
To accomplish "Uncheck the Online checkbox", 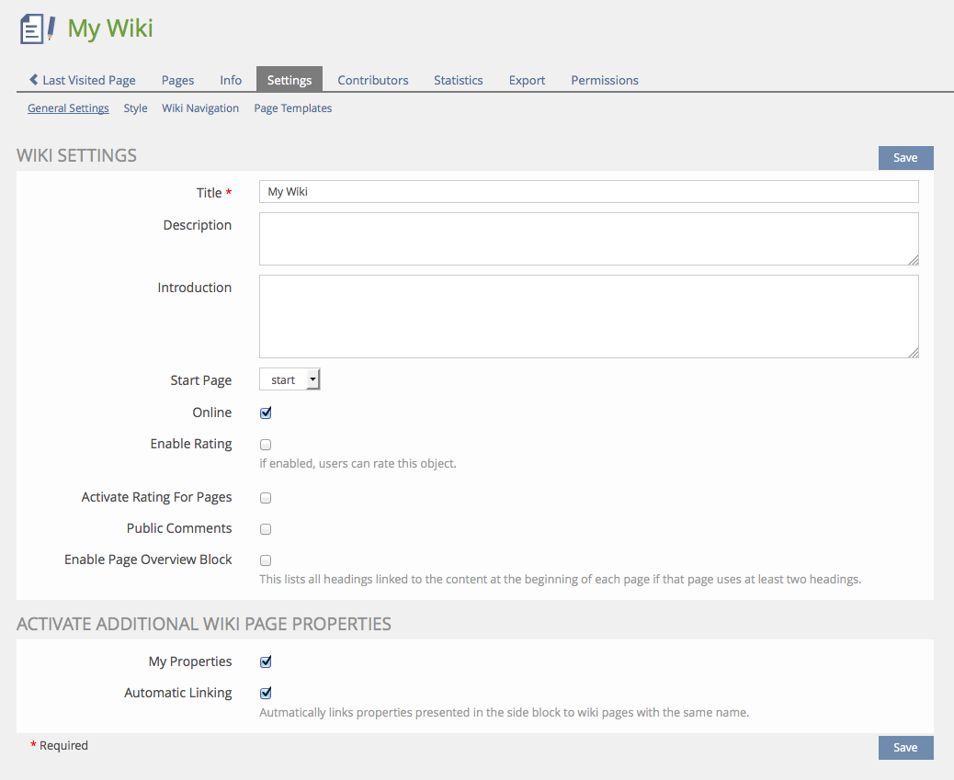I will click(x=266, y=413).
